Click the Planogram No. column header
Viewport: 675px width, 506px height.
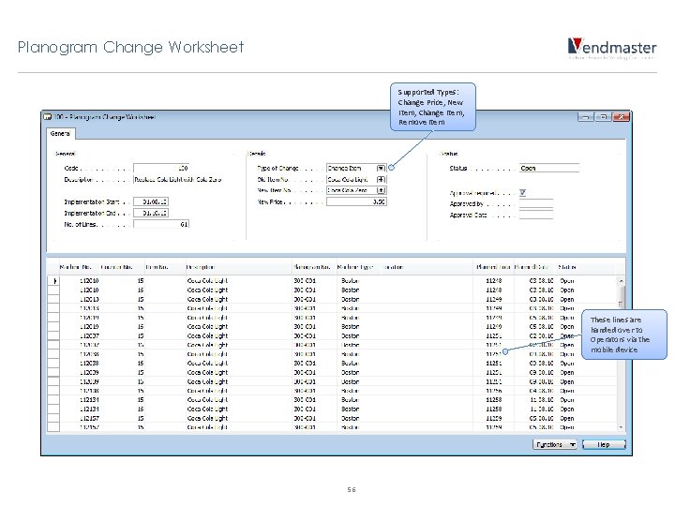tap(314, 267)
